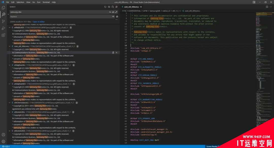Collapse the et9ChnHotword.c result group
274x148 pixels.
pyautogui.click(x=10, y=103)
